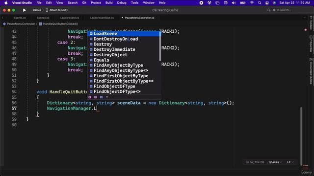
Task: Open the Help menu
Action: 162,3
